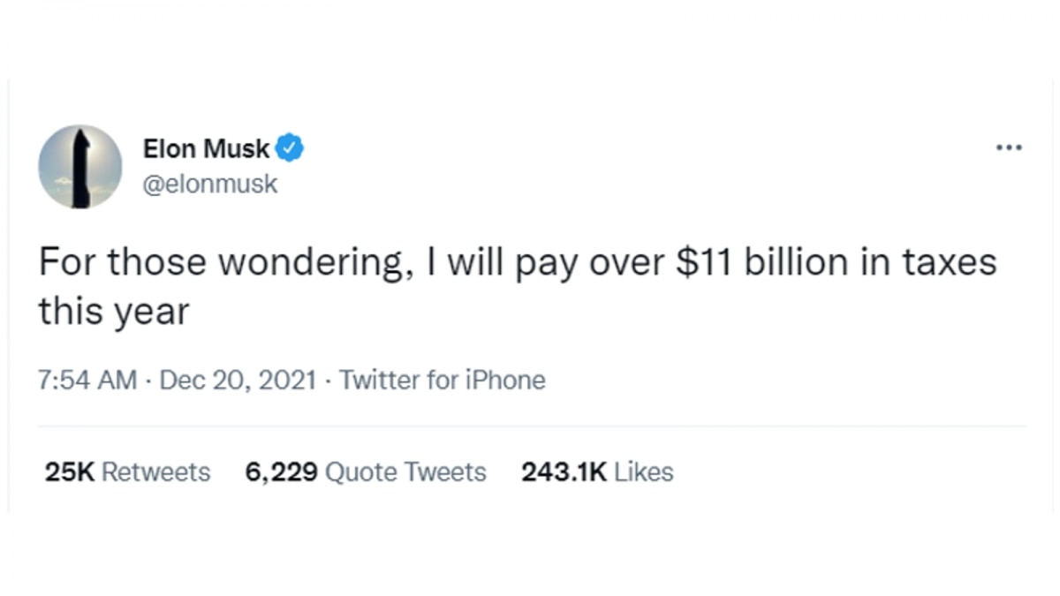The height and width of the screenshot is (596, 1060).
Task: Click the "243.1K" like count number
Action: coord(564,472)
